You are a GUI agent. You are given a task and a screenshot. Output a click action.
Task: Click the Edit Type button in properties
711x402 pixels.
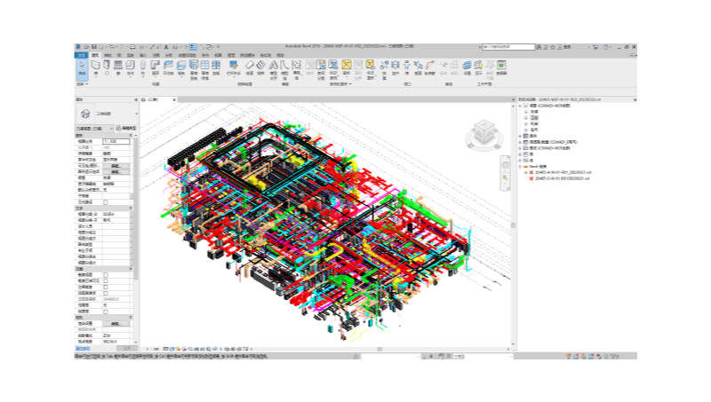[126, 128]
